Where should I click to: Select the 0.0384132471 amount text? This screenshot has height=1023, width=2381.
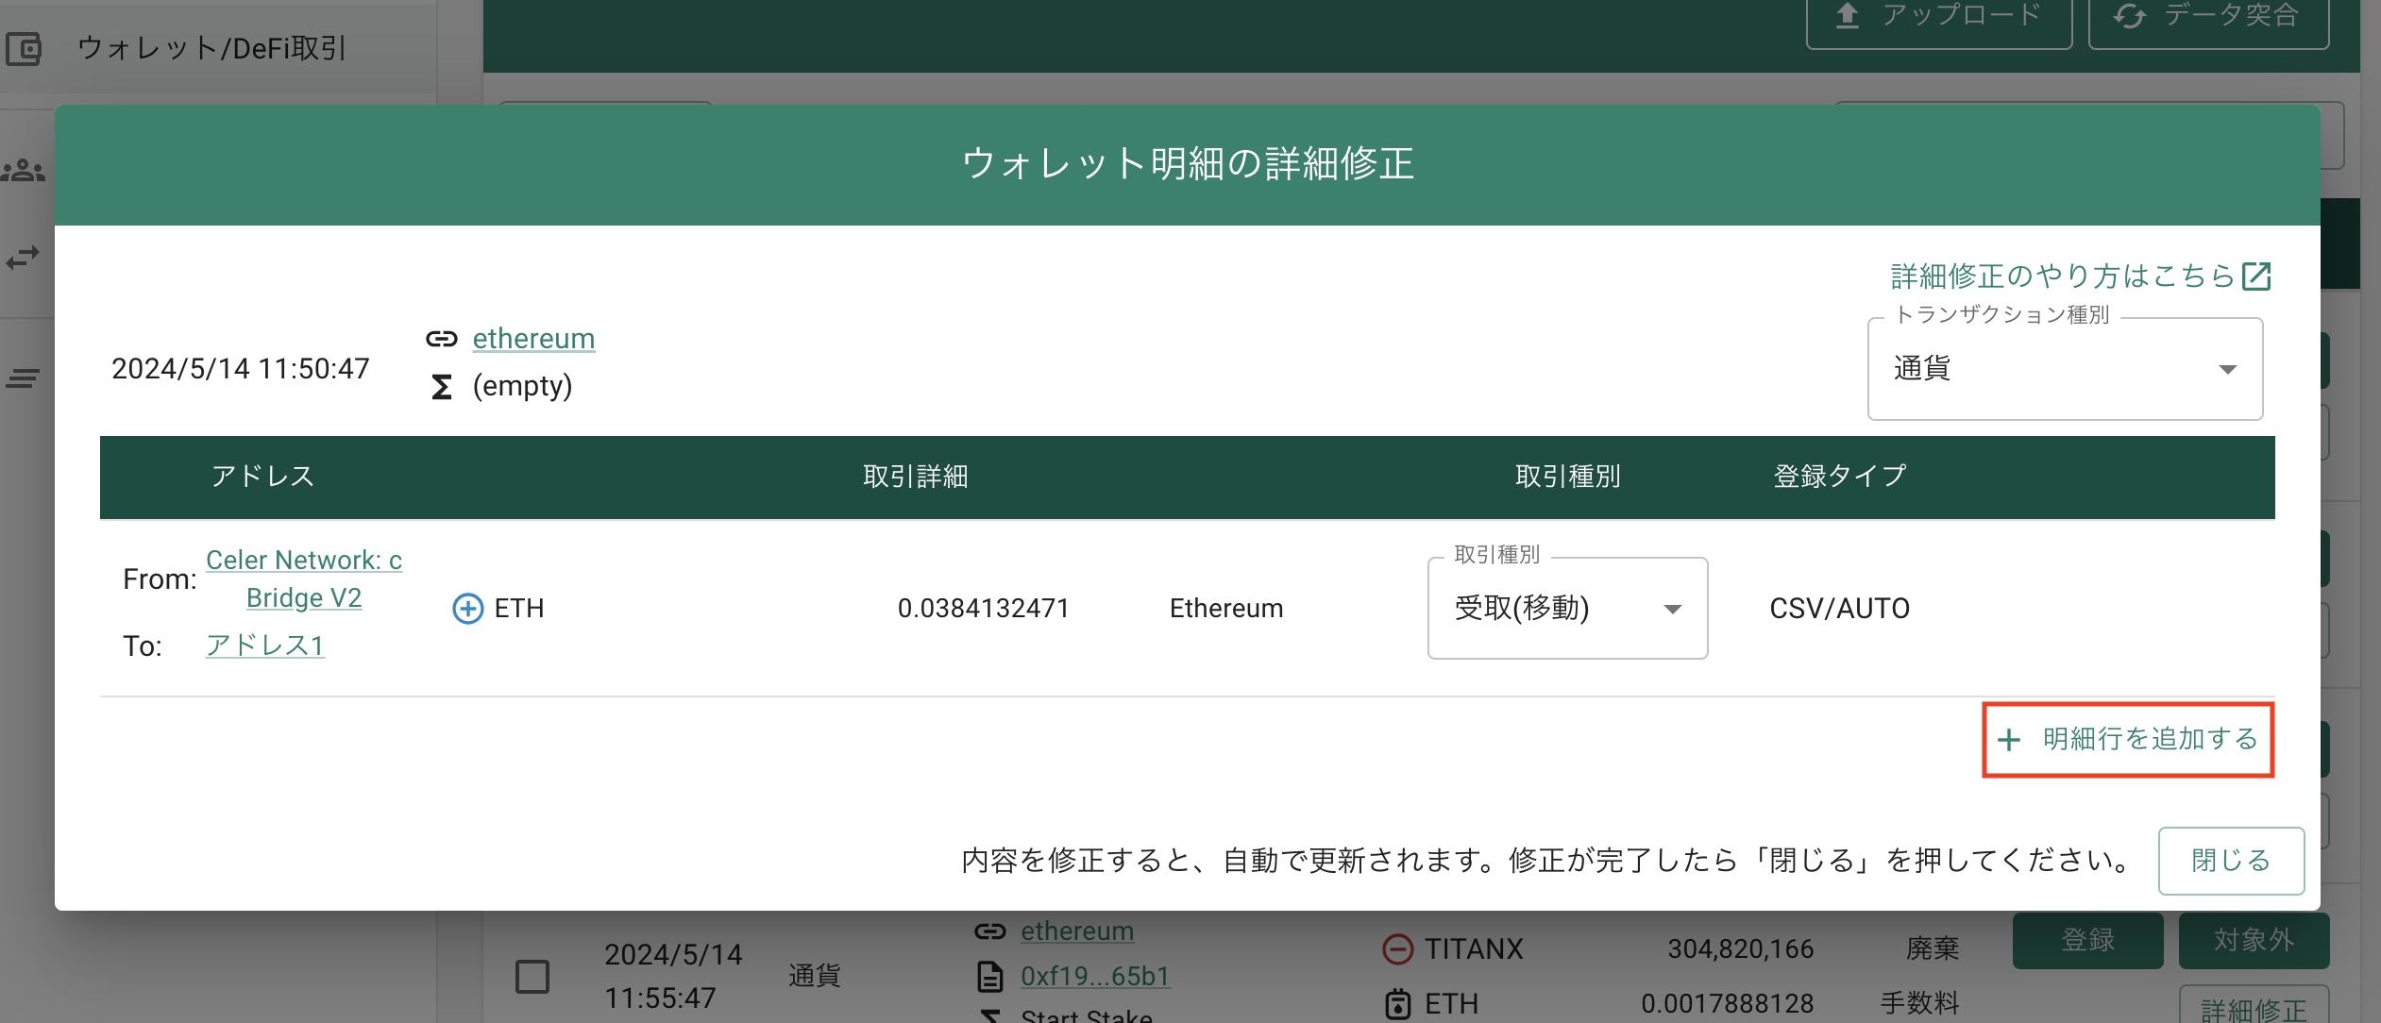click(x=984, y=609)
